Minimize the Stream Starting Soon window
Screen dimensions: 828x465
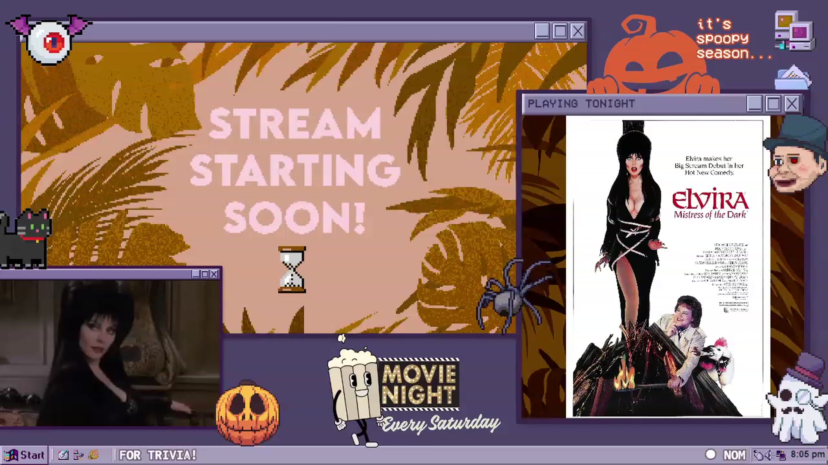point(542,31)
